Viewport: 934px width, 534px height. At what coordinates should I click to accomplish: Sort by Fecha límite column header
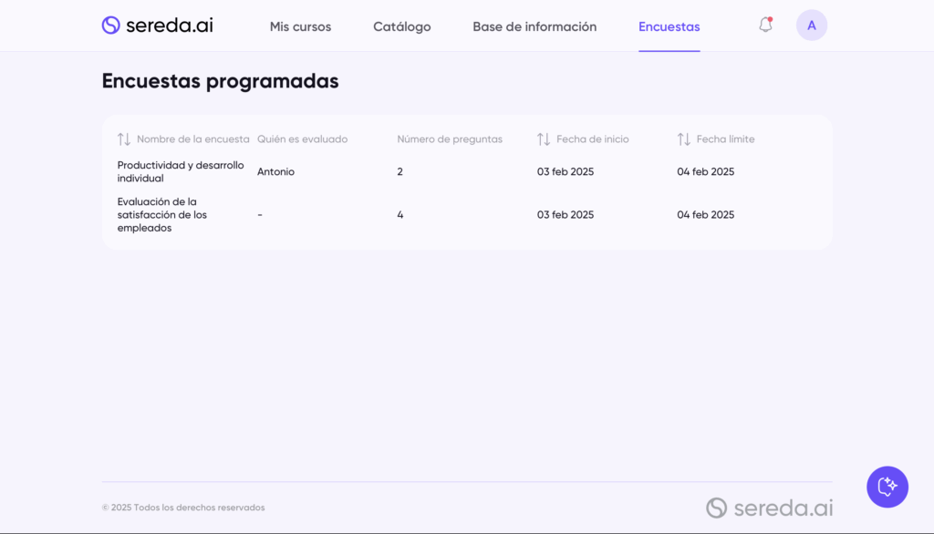click(725, 139)
